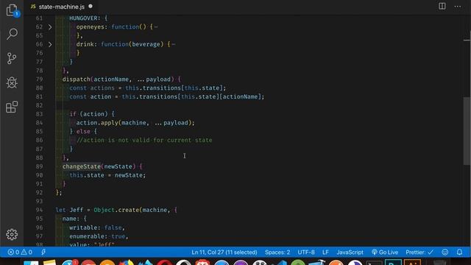The image size is (471, 265).
Task: Change indentation via Spaces: 2
Action: (277, 252)
